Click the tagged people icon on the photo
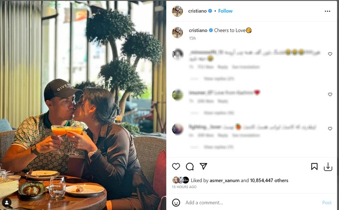Image resolution: width=339 pixels, height=210 pixels. click(x=7, y=202)
